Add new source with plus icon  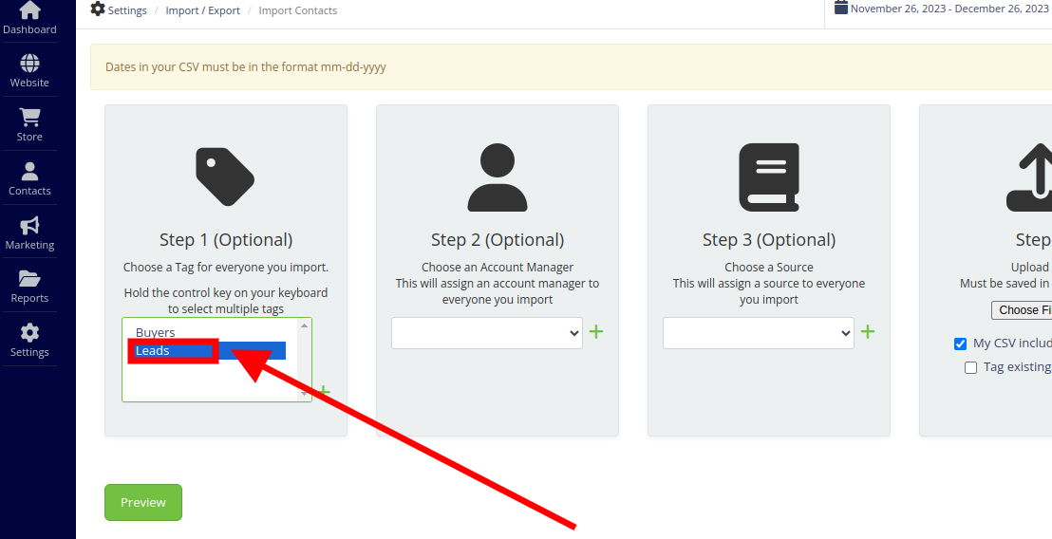pos(868,331)
